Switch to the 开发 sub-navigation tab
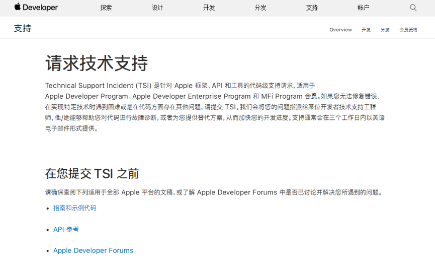435x264 pixels. [366, 30]
